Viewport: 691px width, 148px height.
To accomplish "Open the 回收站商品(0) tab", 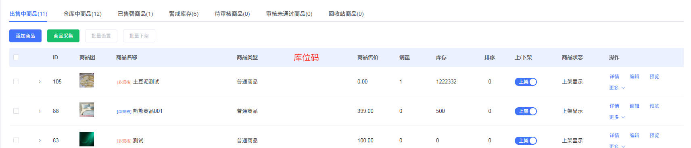I will pyautogui.click(x=346, y=14).
